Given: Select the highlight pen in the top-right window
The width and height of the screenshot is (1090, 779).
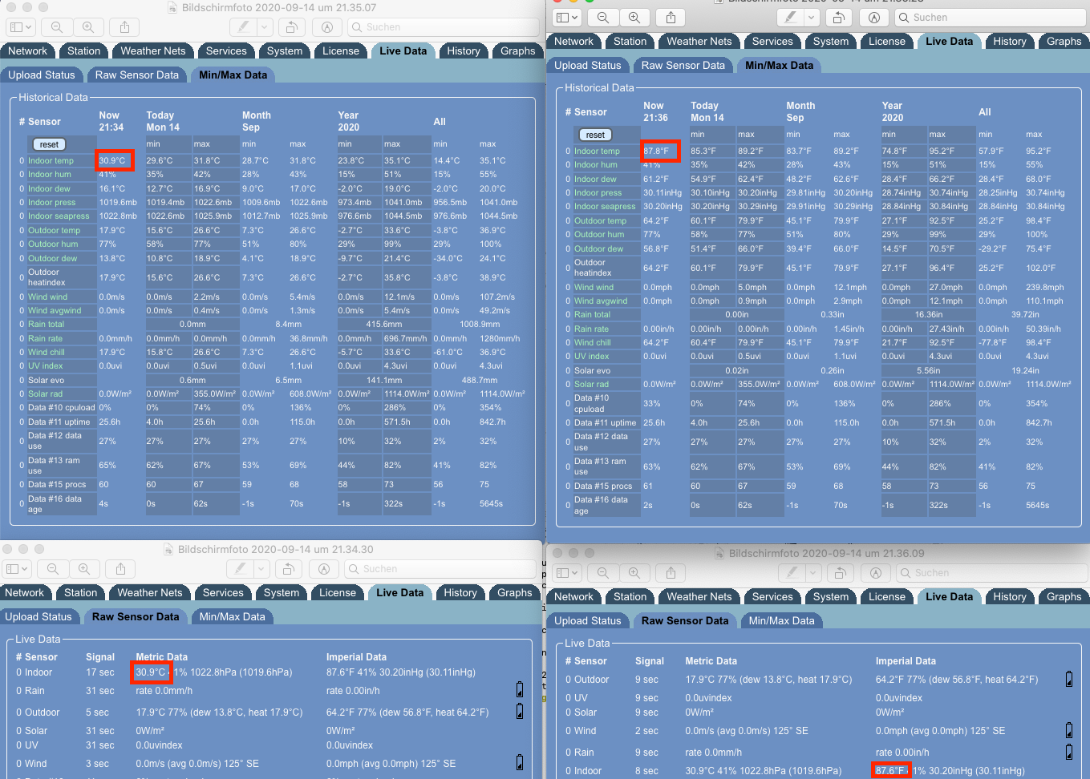Looking at the screenshot, I should (x=790, y=17).
